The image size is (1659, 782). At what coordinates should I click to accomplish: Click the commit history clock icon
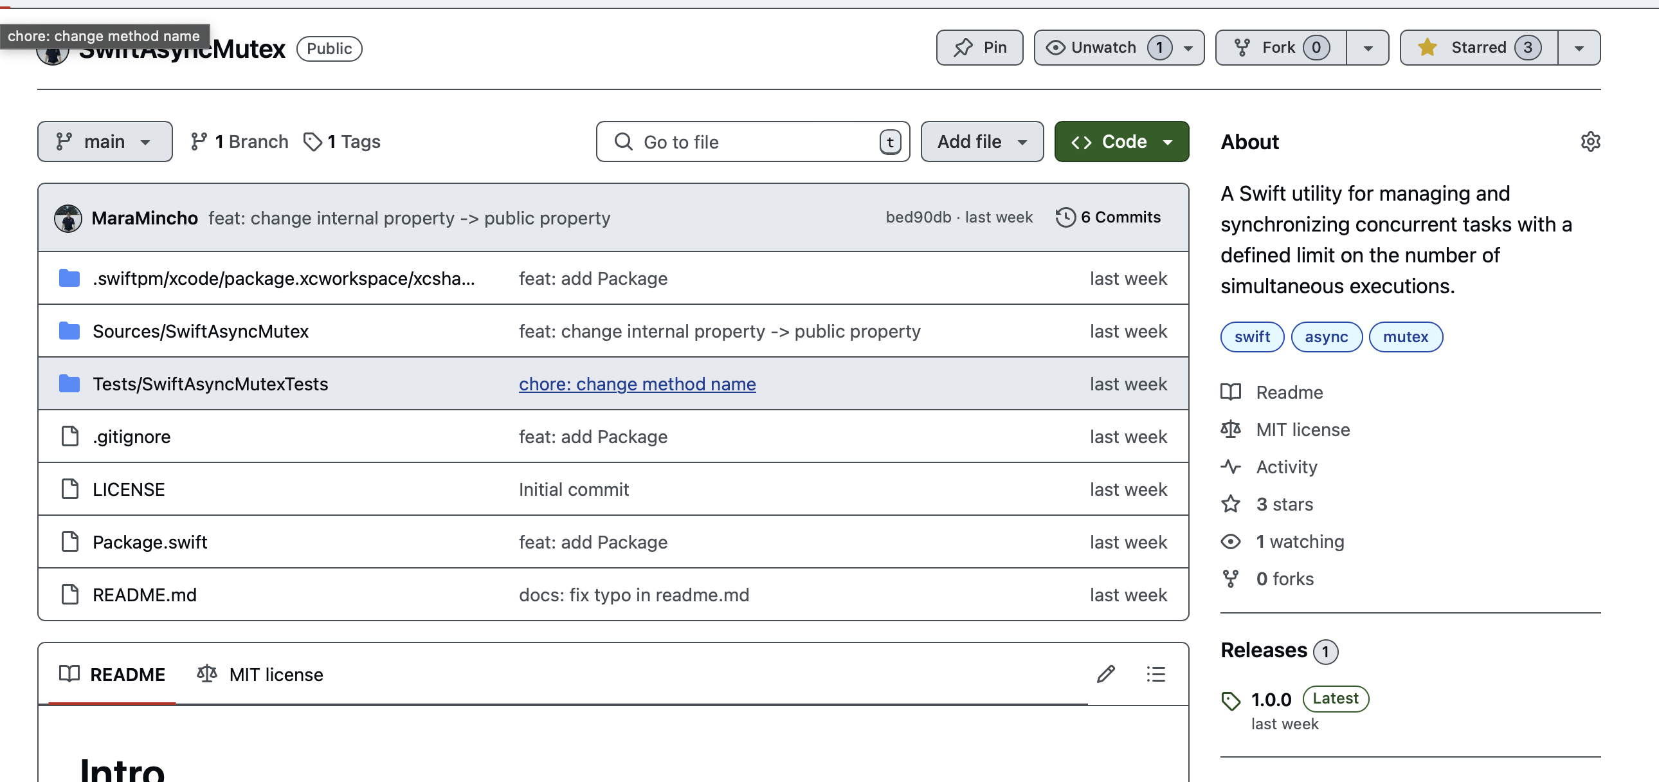click(1065, 217)
